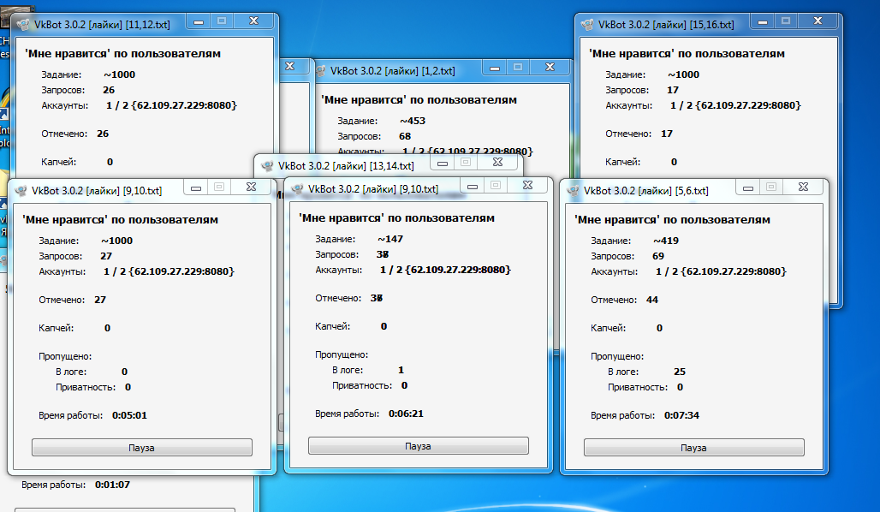Minimize the 1,2.txt VkBot window
The height and width of the screenshot is (512, 880).
tap(495, 68)
